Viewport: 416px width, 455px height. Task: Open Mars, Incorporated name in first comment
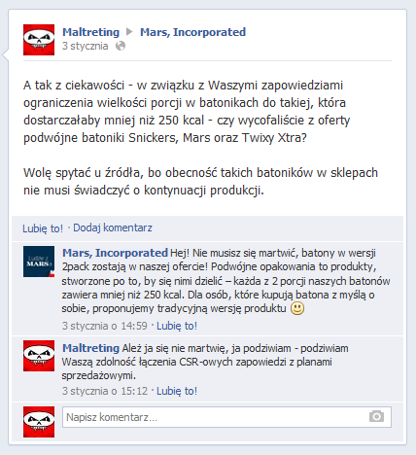[115, 253]
